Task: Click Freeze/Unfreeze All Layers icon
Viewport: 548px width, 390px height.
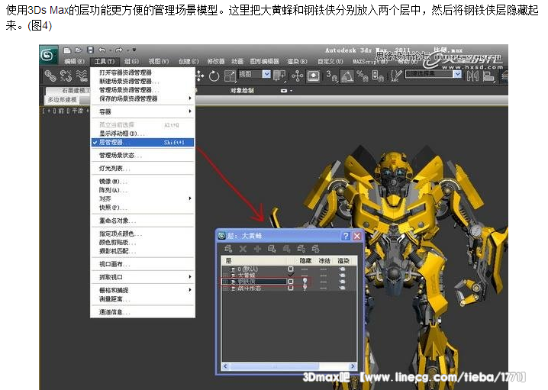Action: 315,249
